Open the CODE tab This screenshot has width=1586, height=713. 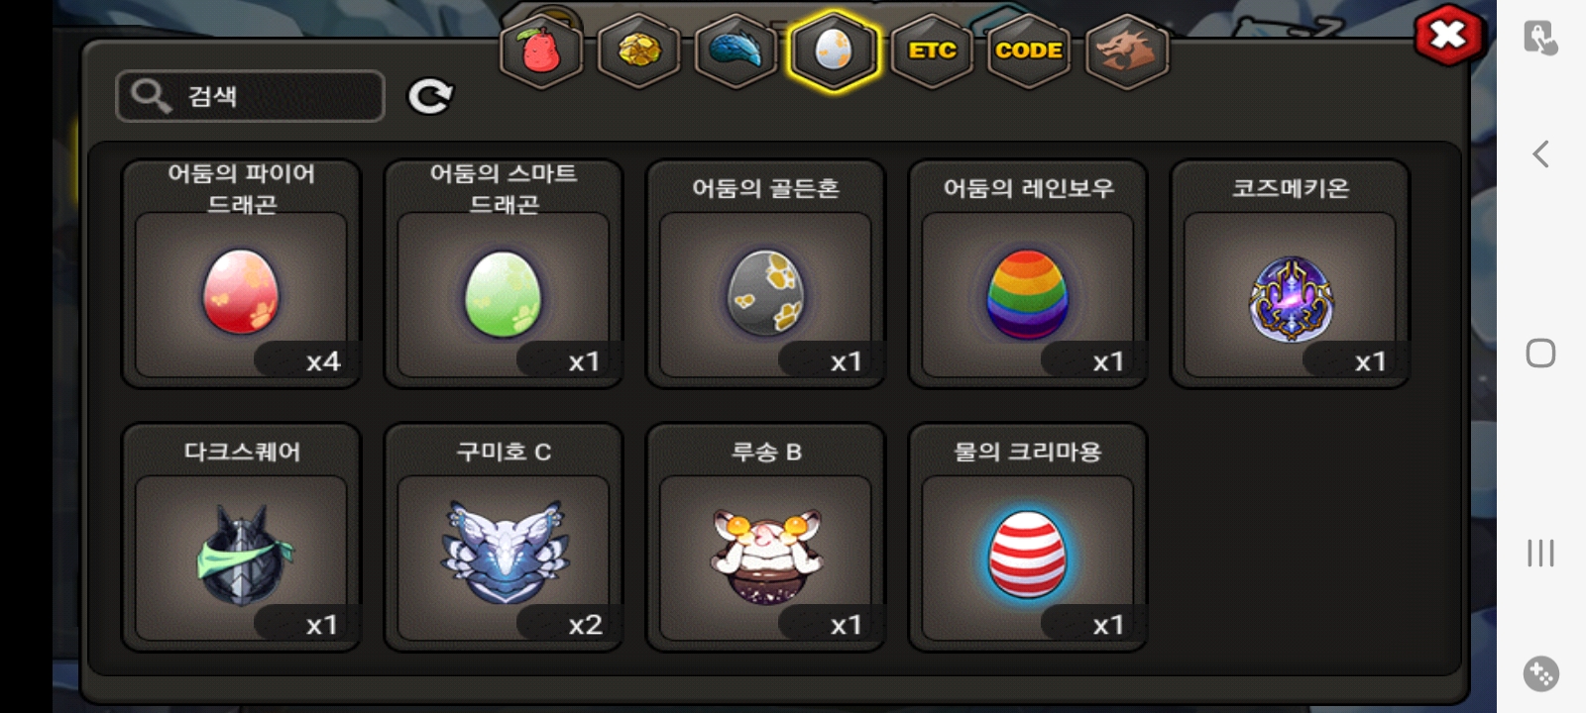1029,51
